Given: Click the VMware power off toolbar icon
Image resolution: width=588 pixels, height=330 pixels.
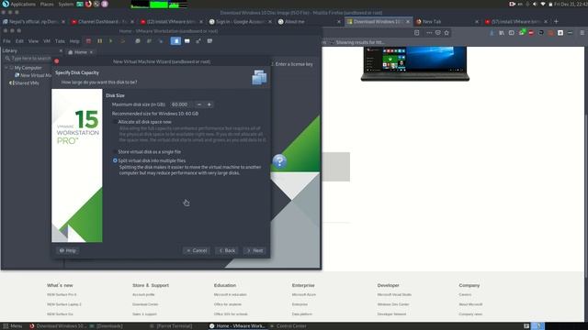Looking at the screenshot, I should [x=88, y=41].
